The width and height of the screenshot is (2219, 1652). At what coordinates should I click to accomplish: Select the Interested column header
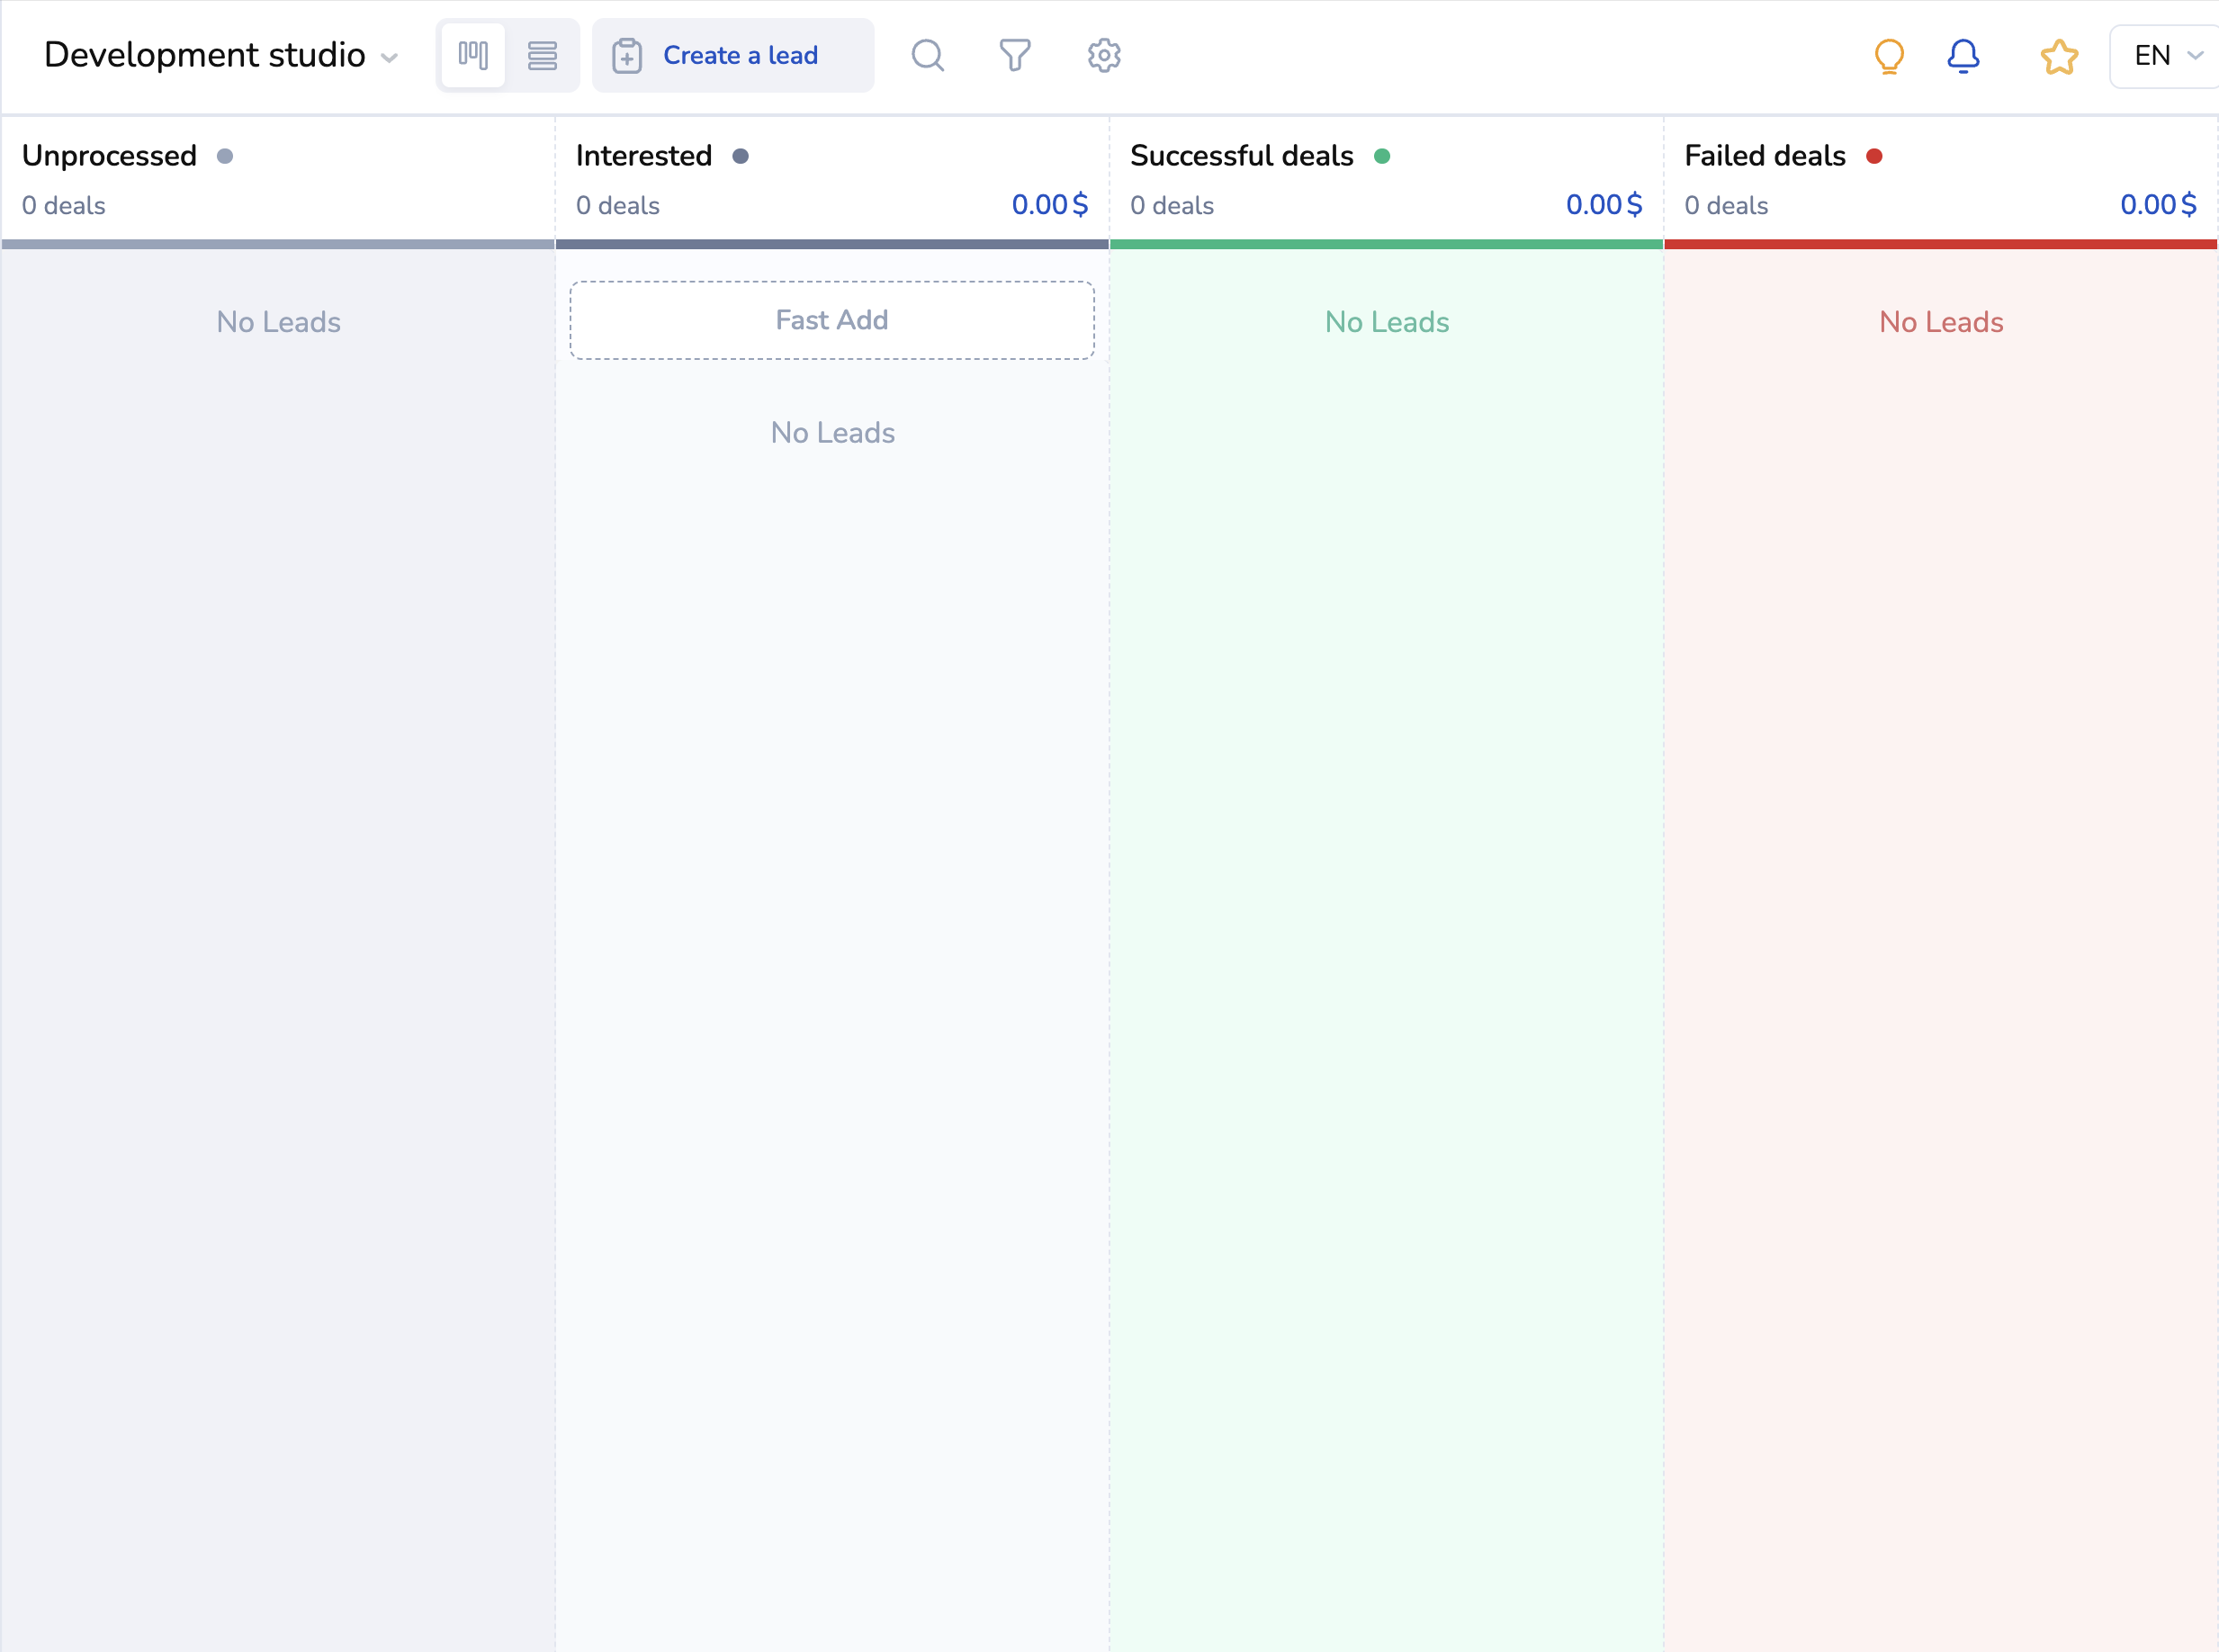[643, 156]
